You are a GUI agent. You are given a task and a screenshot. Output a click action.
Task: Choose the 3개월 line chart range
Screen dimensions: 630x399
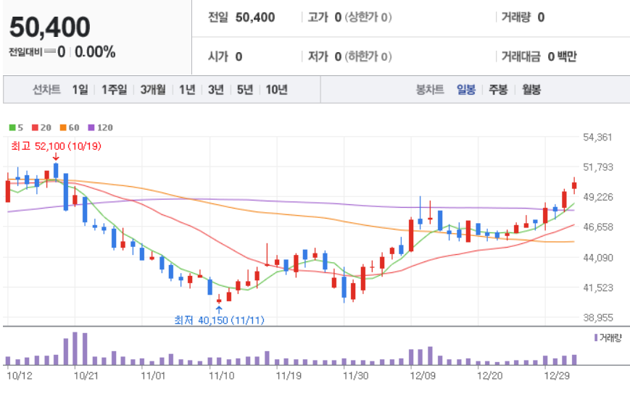(x=153, y=90)
